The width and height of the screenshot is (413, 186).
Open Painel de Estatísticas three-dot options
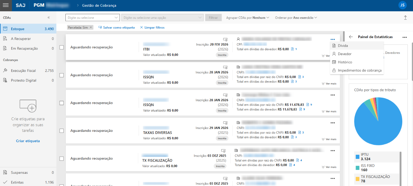[405, 37]
